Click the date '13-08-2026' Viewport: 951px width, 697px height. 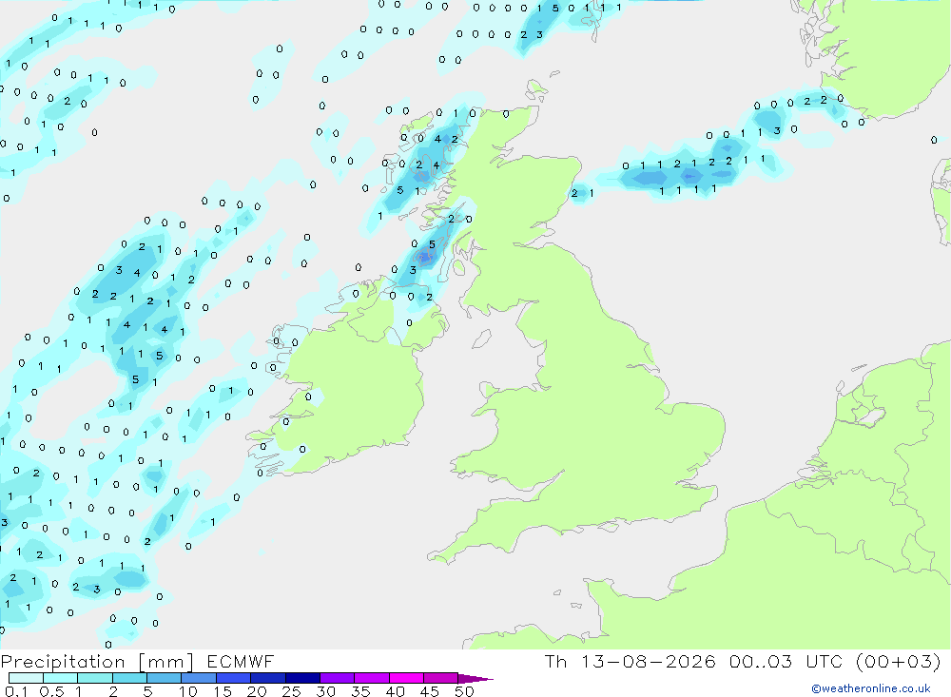[649, 661]
